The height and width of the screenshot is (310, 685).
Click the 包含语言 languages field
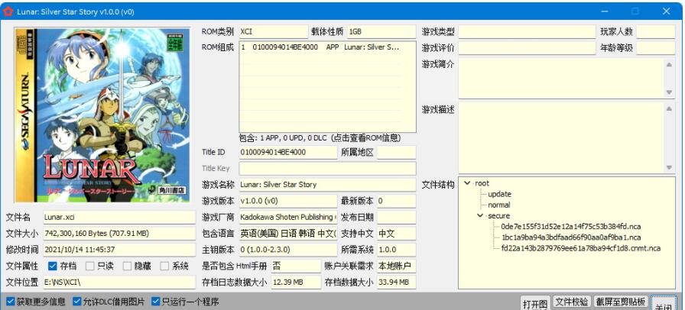click(288, 233)
